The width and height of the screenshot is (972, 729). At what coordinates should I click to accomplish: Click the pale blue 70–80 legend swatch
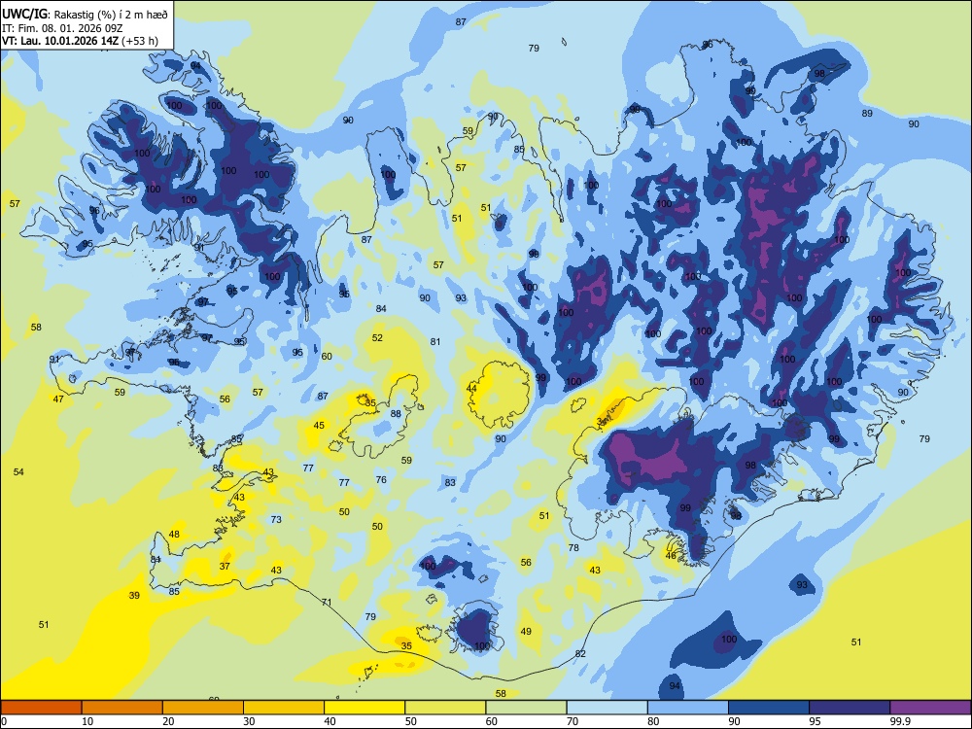607,708
